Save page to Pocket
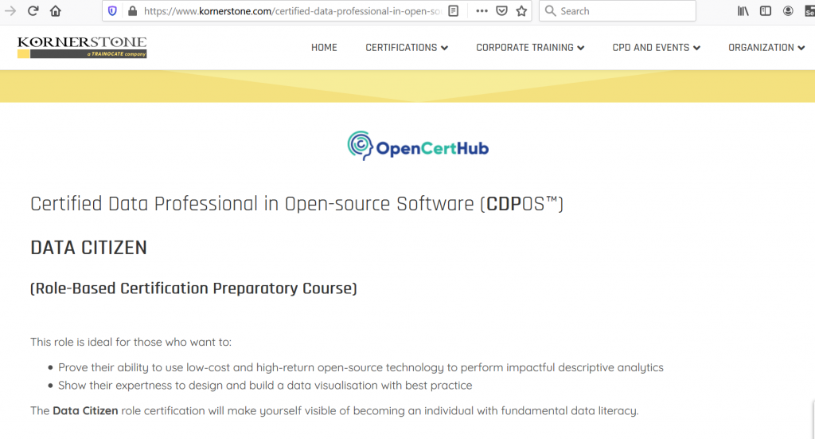815x439 pixels. pyautogui.click(x=501, y=11)
